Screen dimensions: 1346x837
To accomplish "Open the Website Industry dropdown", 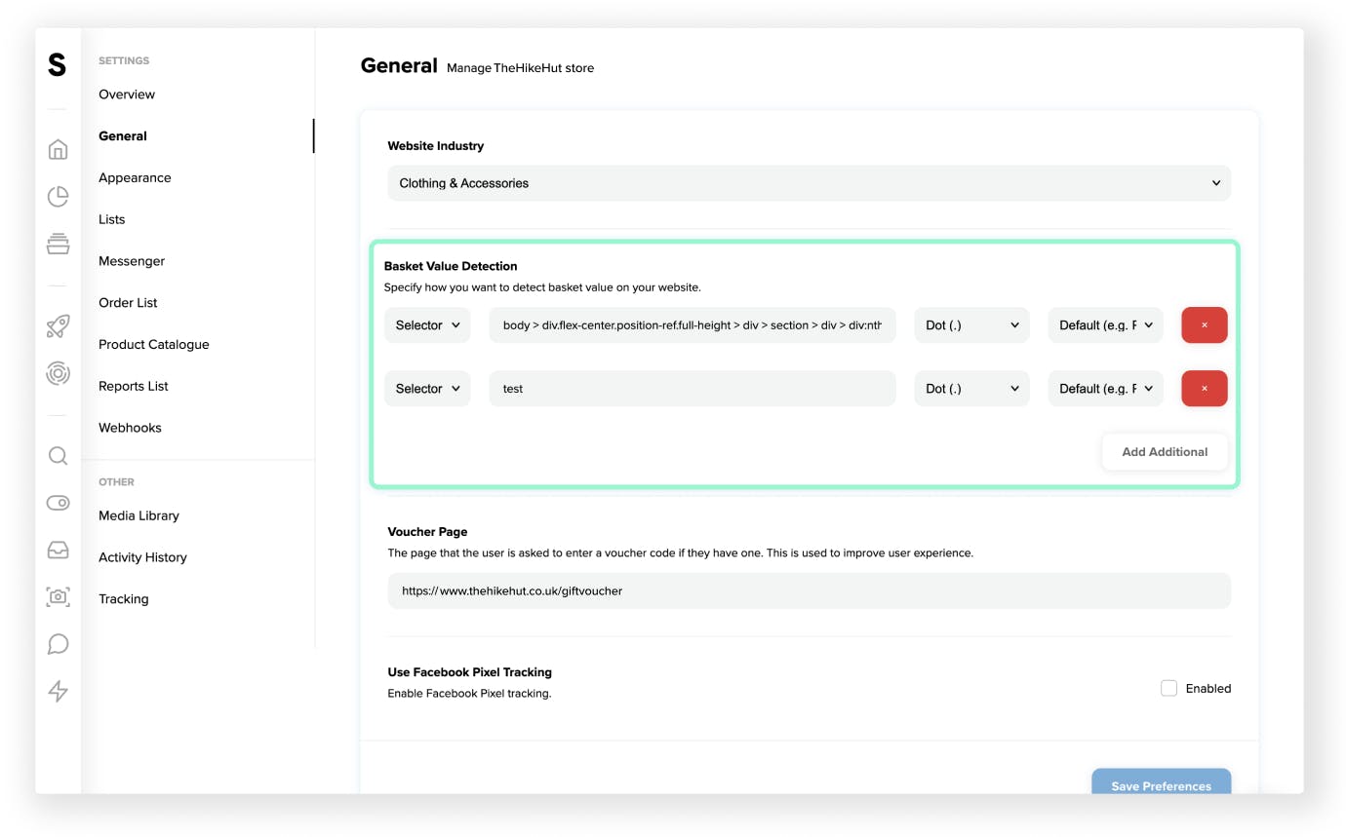I will tap(809, 182).
